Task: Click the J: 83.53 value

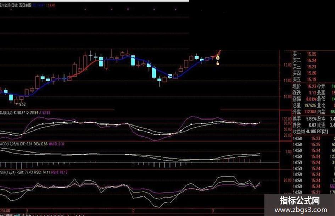Action: 45,112
